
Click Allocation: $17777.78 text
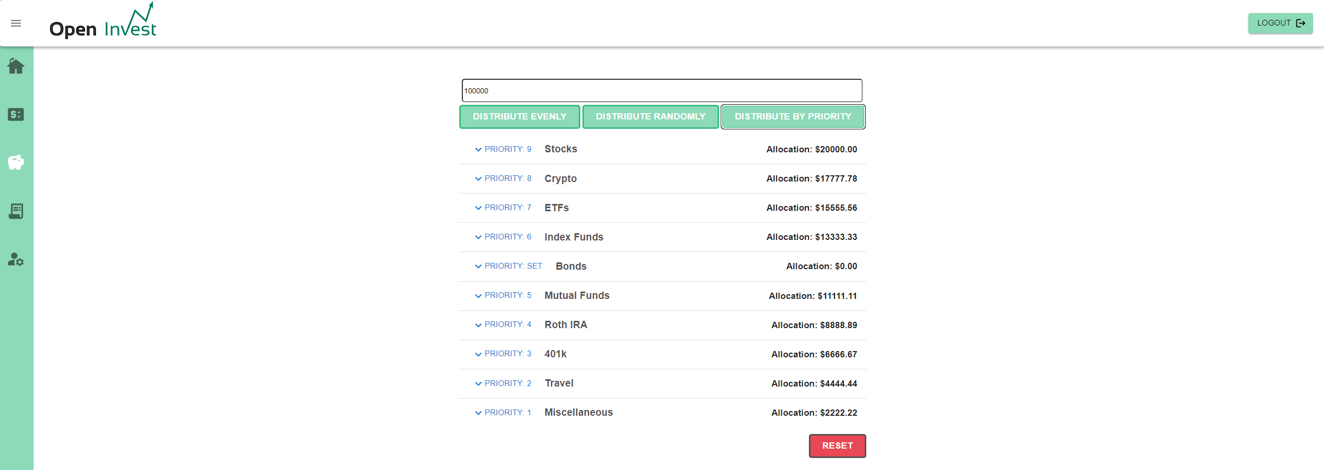pos(812,178)
